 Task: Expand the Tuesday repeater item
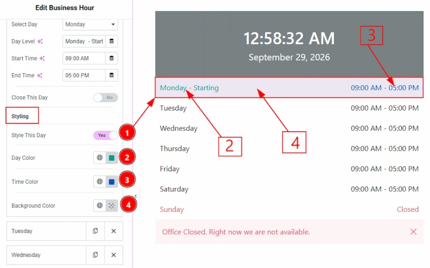pyautogui.click(x=46, y=231)
